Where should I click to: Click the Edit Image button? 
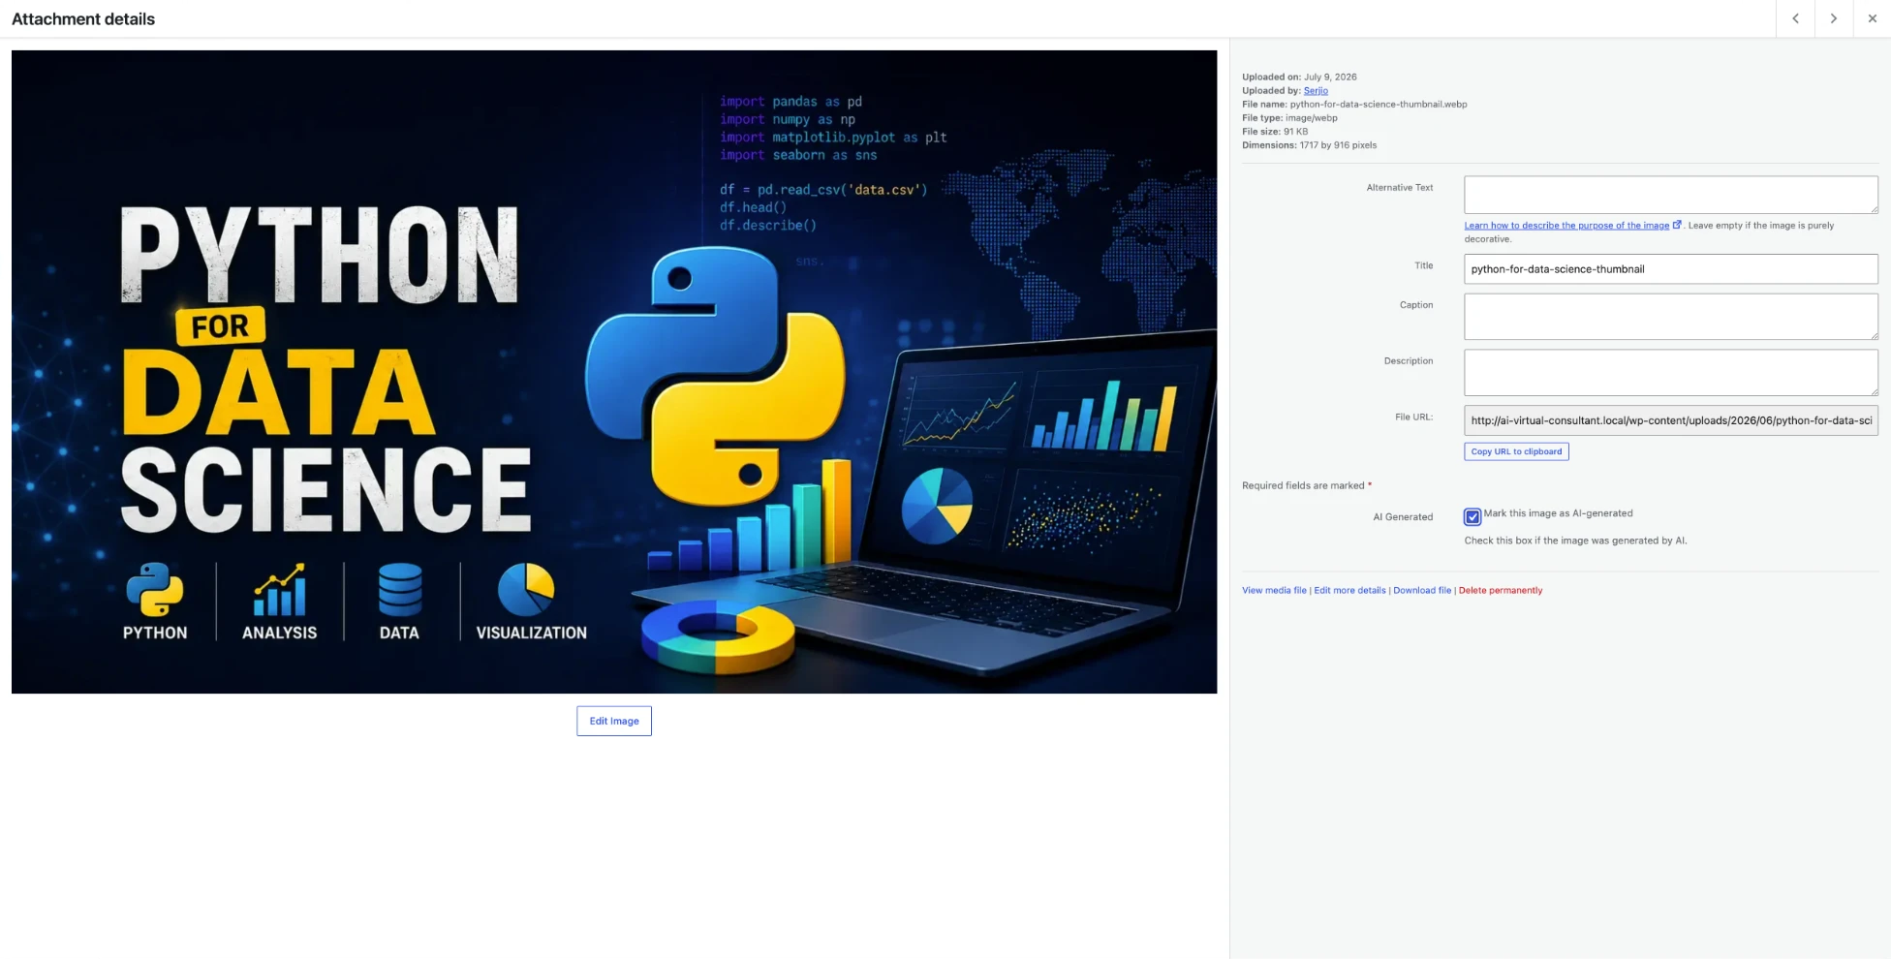pos(614,721)
